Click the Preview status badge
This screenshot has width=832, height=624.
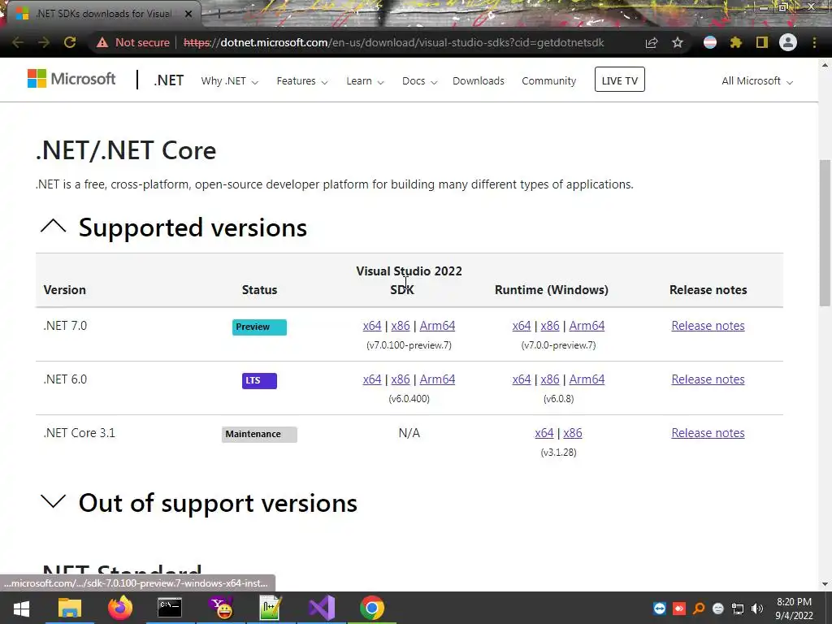259,327
